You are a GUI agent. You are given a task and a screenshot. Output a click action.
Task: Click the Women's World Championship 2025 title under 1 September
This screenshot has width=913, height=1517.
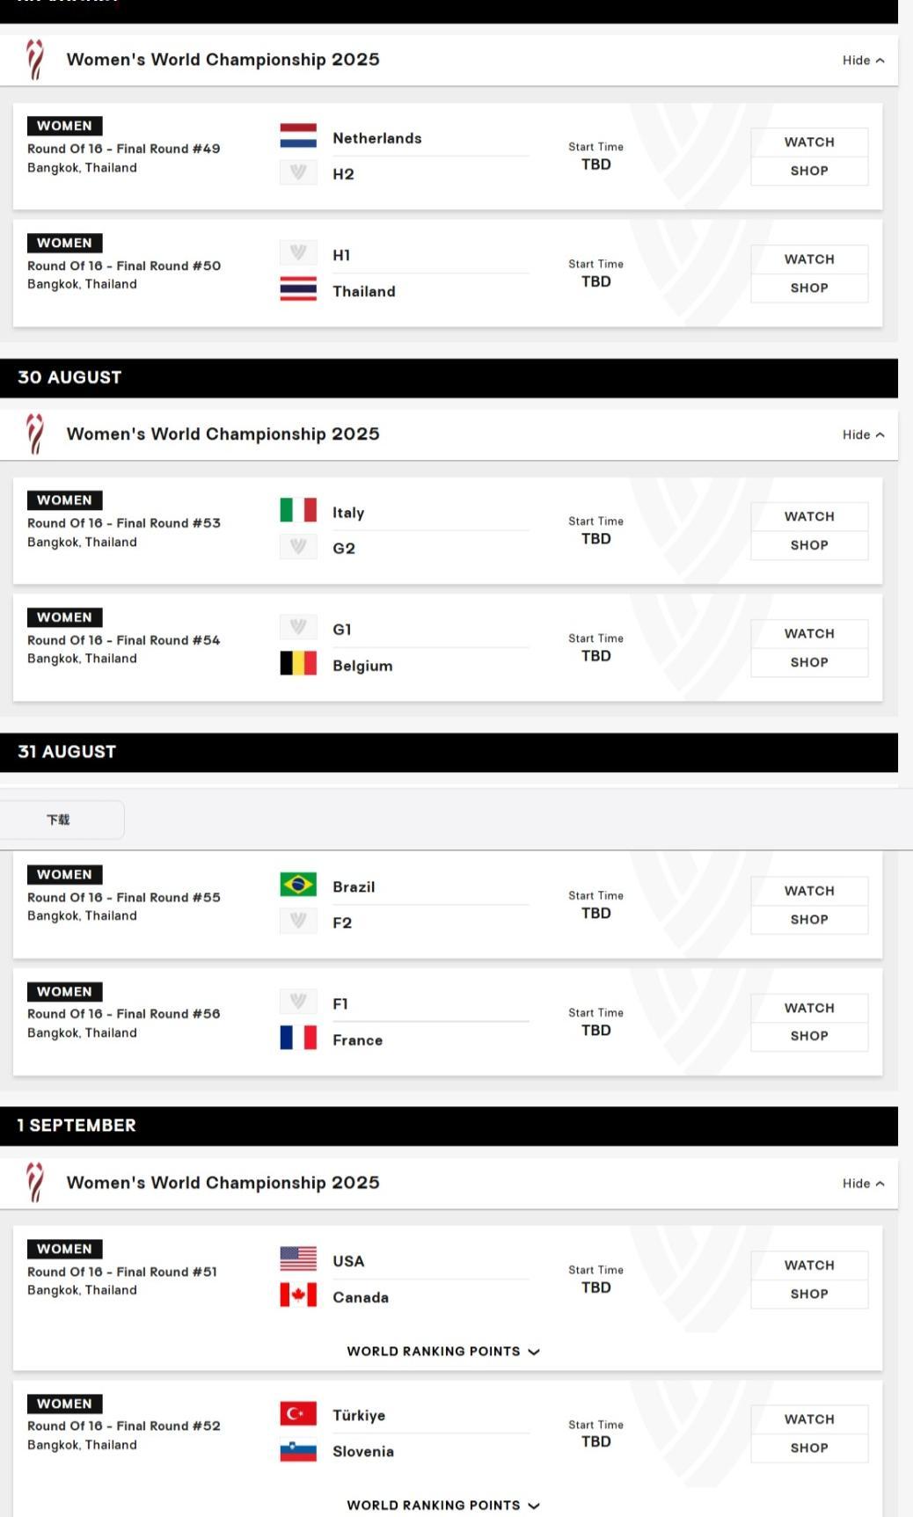point(223,1183)
